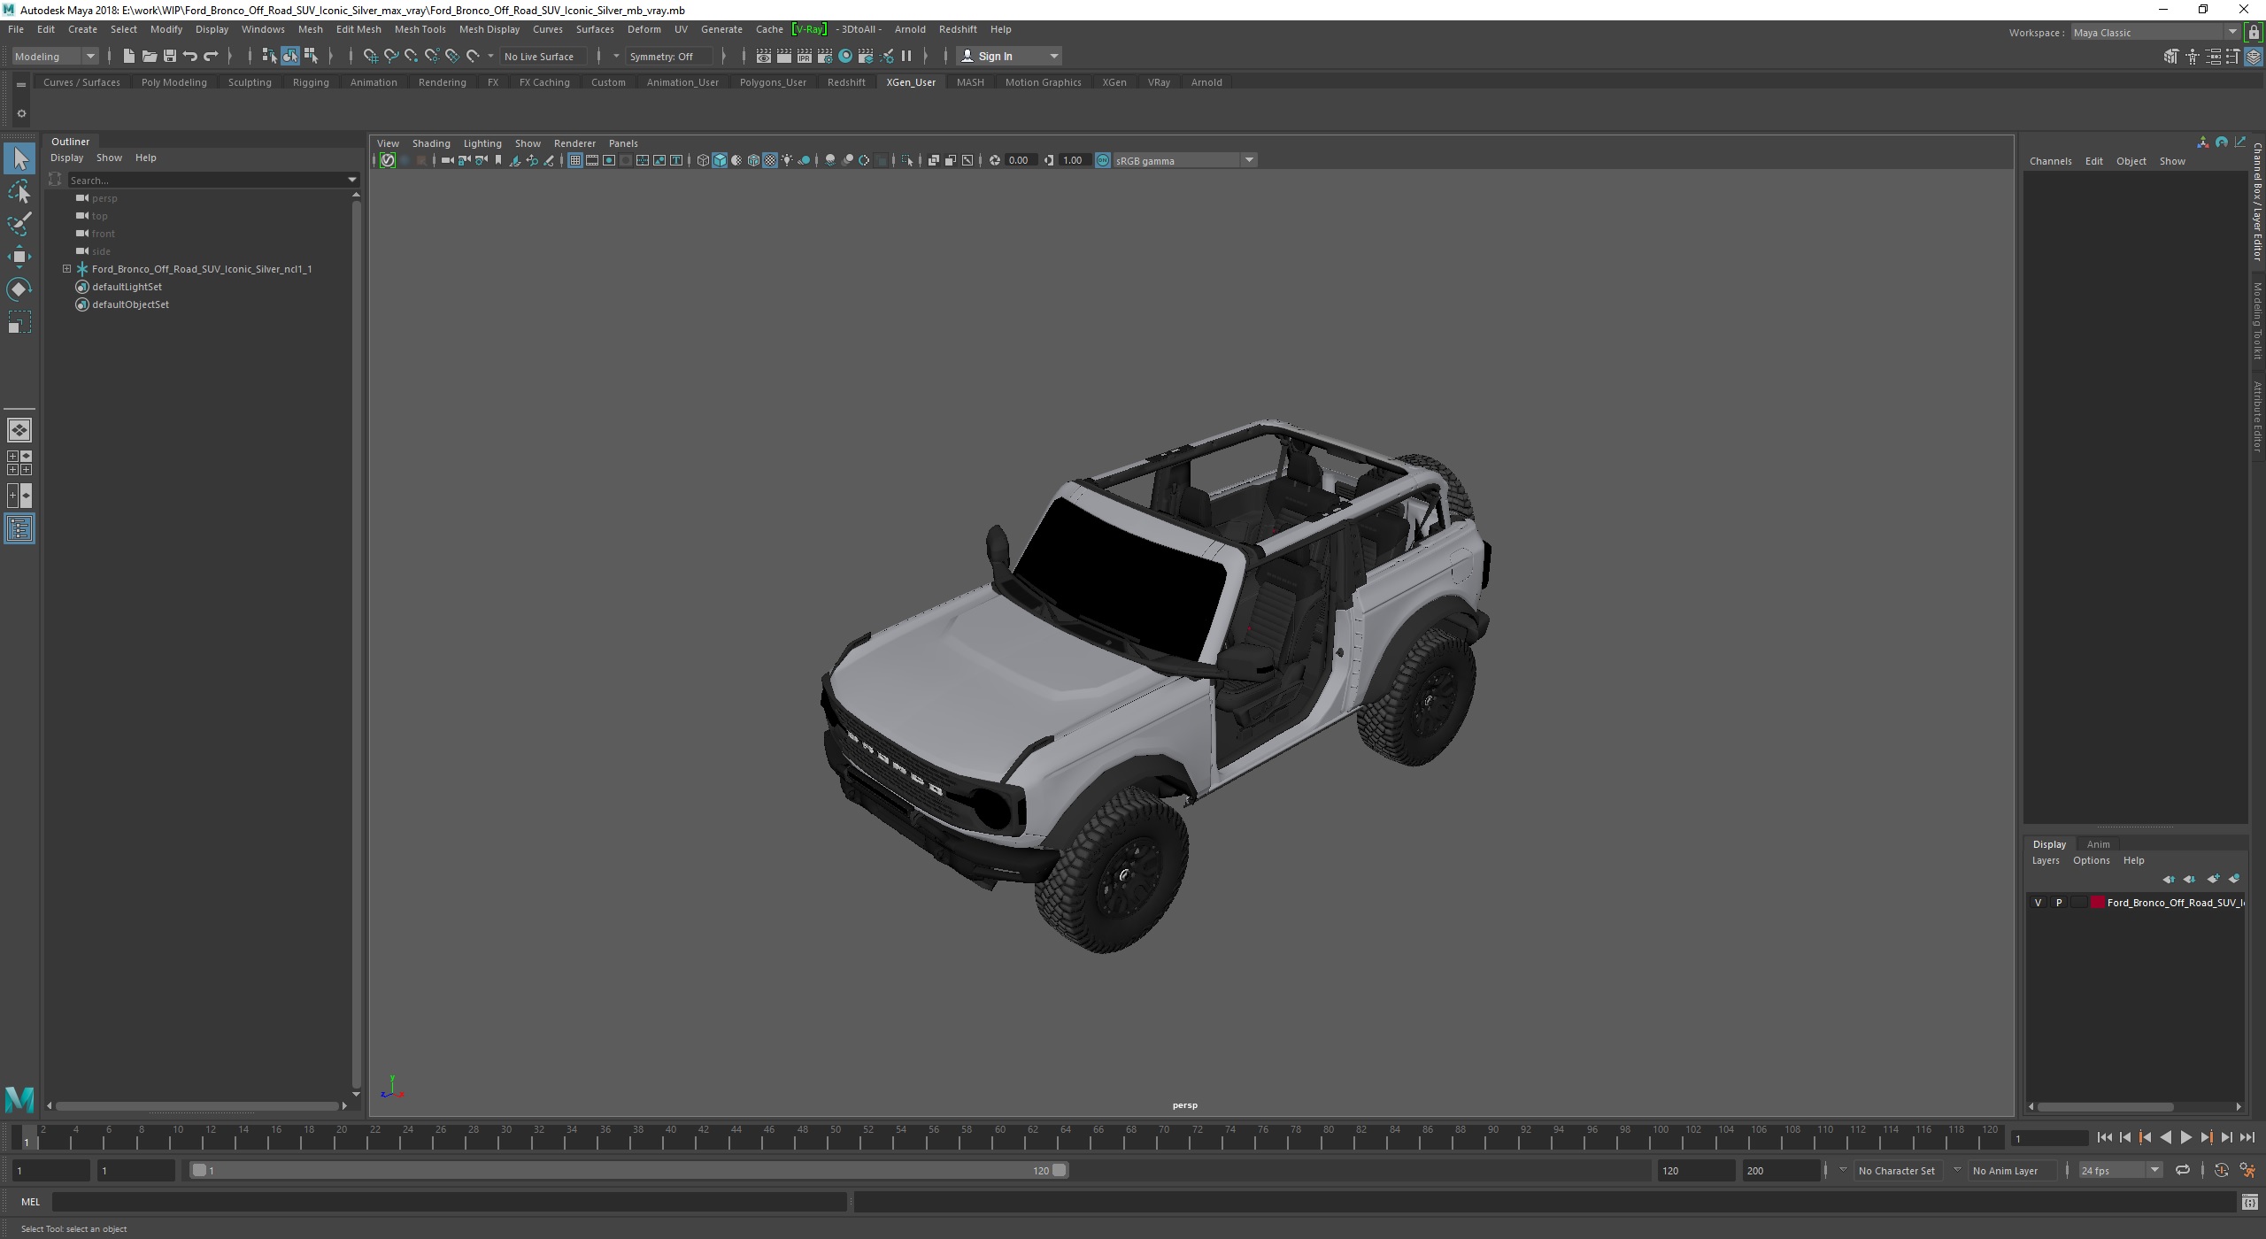The image size is (2266, 1239).
Task: Undo the last action
Action: (x=190, y=56)
